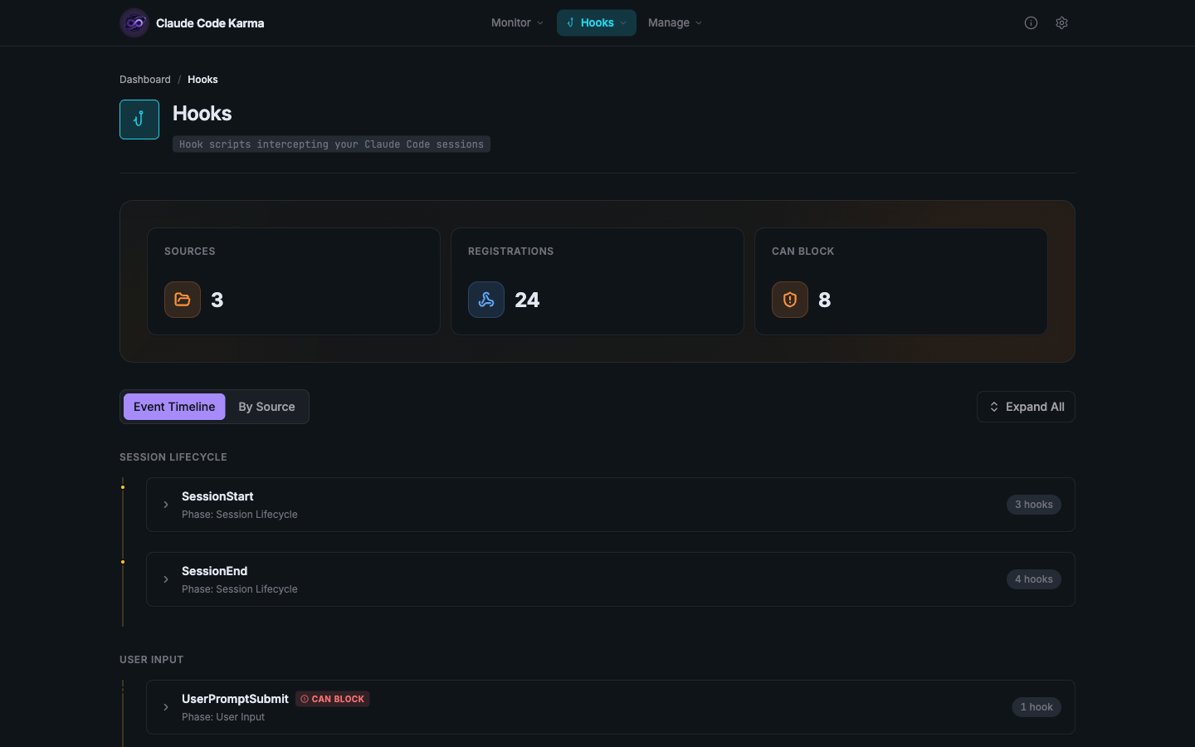
Task: Click the Sources count value 3
Action: tap(217, 300)
